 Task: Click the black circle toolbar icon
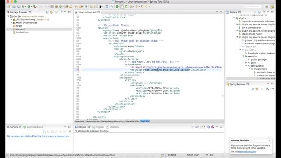100,7
